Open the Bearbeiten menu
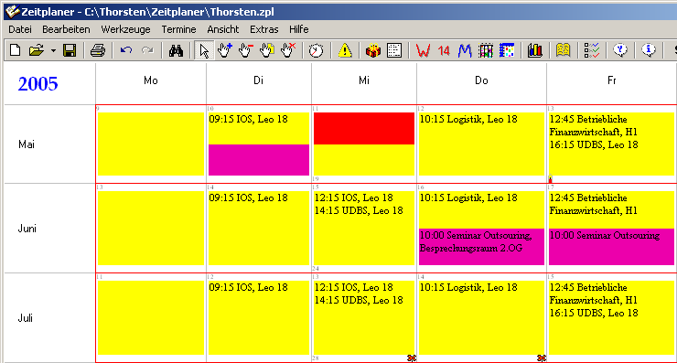 pos(66,29)
